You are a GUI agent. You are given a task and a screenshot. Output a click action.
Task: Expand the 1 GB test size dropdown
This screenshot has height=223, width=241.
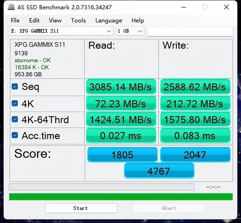coord(130,31)
